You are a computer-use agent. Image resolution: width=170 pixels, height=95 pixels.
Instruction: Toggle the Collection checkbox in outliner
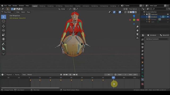pyautogui.click(x=147, y=14)
